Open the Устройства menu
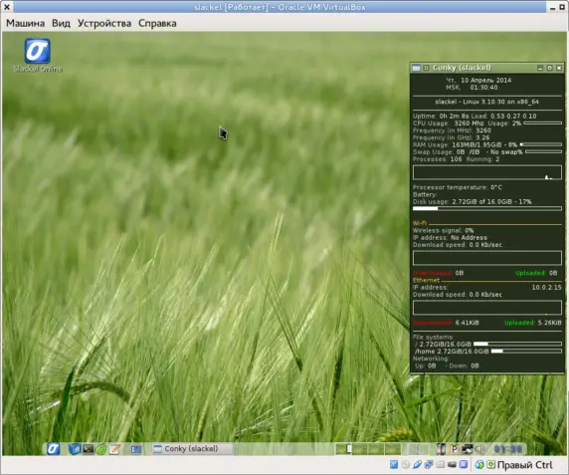Viewport: 569px width, 475px height. click(x=104, y=23)
